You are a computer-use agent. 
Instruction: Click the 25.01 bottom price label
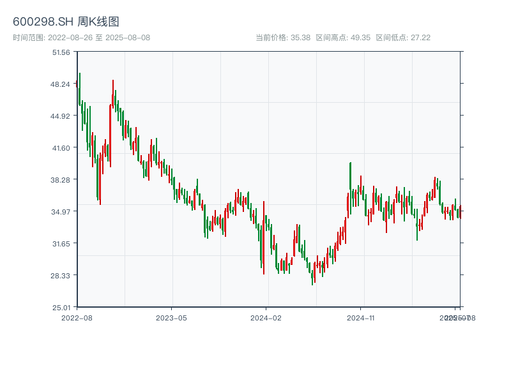[61, 307]
